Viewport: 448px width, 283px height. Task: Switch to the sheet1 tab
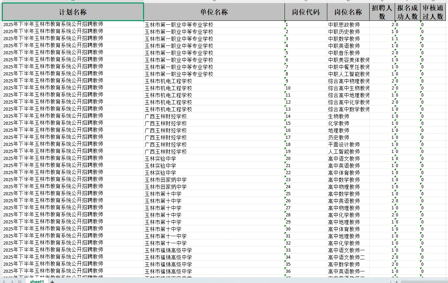click(37, 282)
